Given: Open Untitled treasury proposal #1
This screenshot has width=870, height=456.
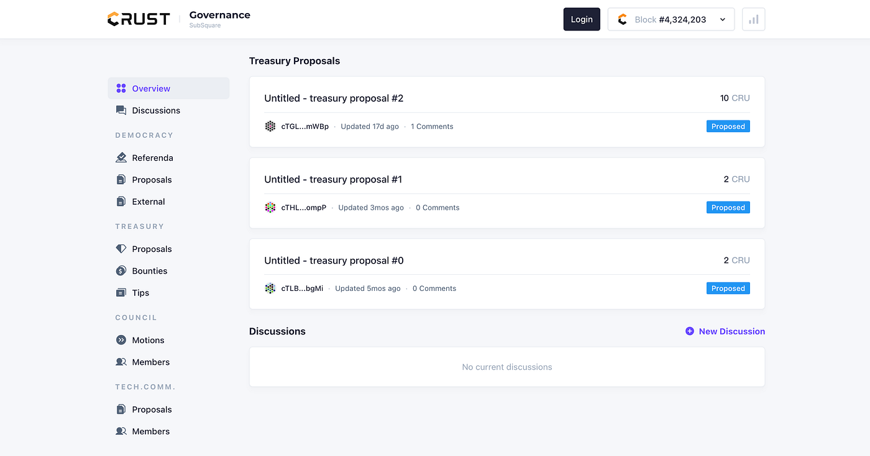Looking at the screenshot, I should (333, 179).
